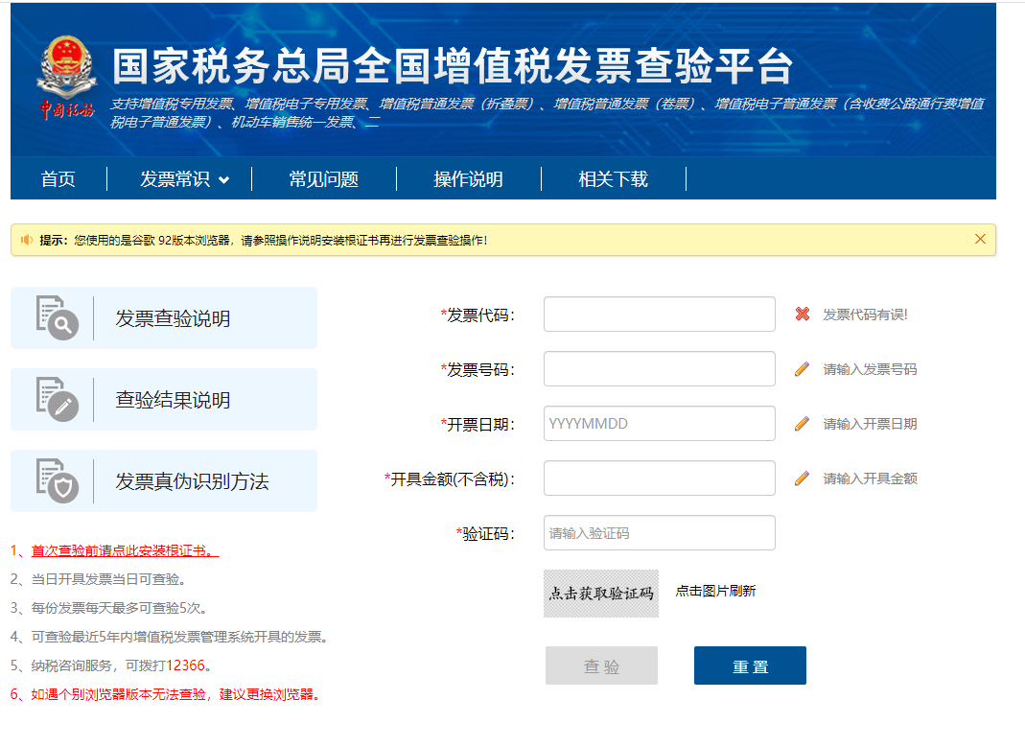Click the install root certificate red link
This screenshot has height=747, width=1025.
point(125,551)
